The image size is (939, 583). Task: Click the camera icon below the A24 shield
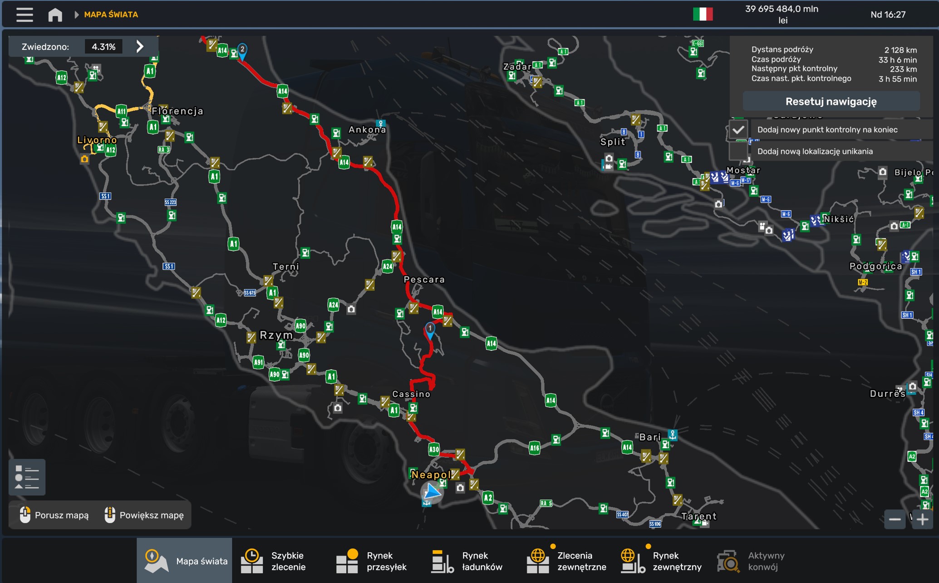coord(351,309)
